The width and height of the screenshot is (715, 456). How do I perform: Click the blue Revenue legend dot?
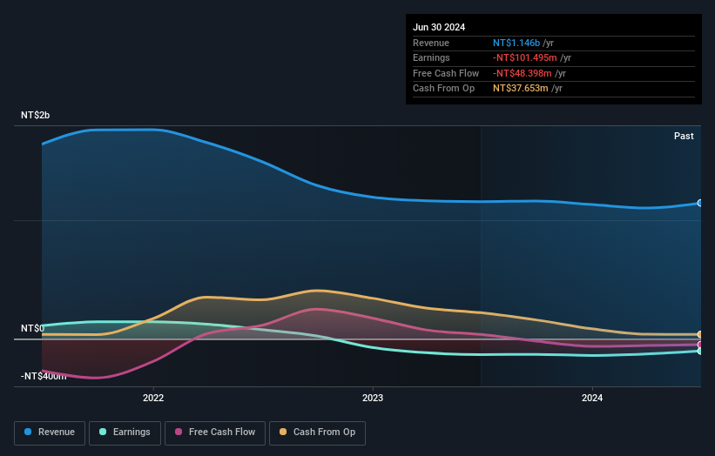click(28, 432)
